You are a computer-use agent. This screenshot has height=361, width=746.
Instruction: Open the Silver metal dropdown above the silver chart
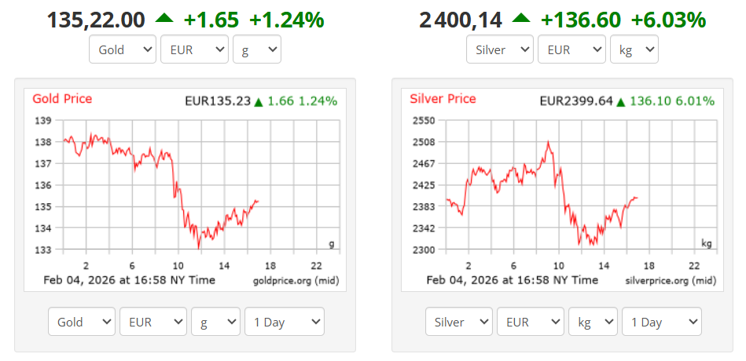(500, 49)
